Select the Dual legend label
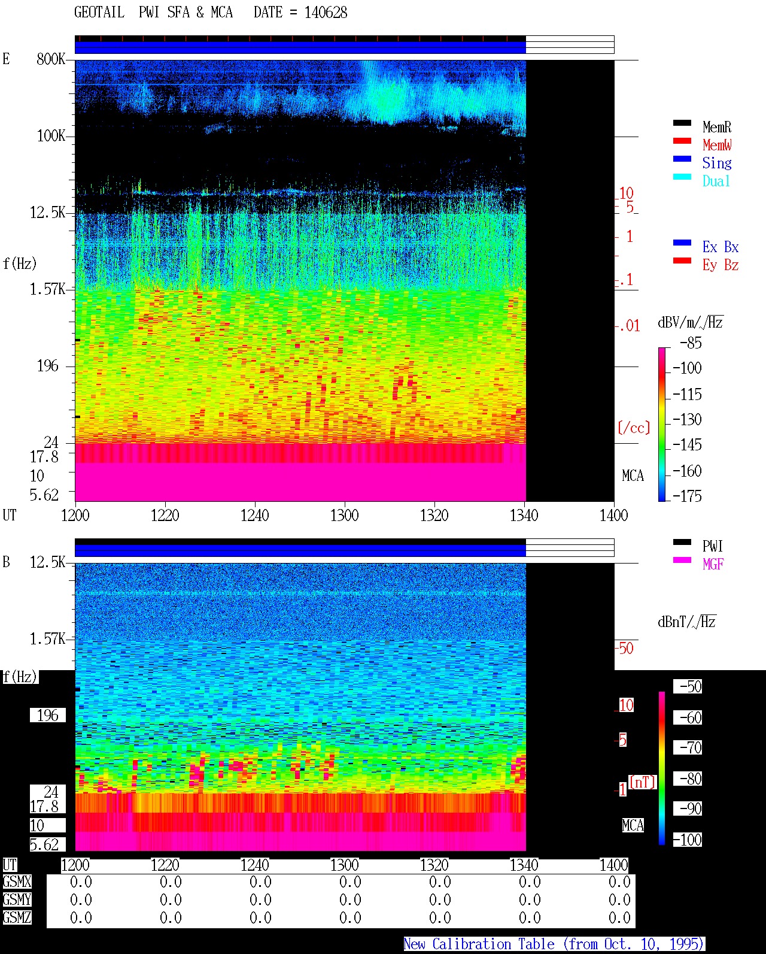 [716, 181]
